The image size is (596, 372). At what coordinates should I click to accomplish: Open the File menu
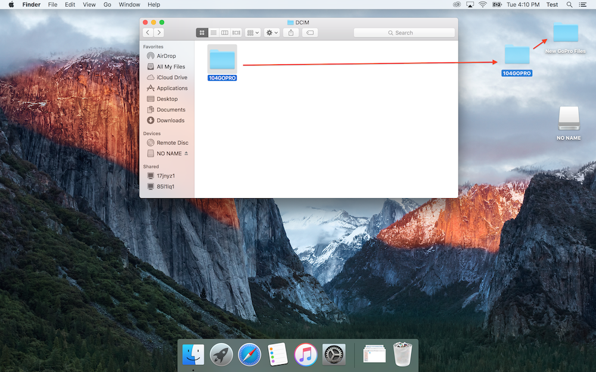pos(52,4)
